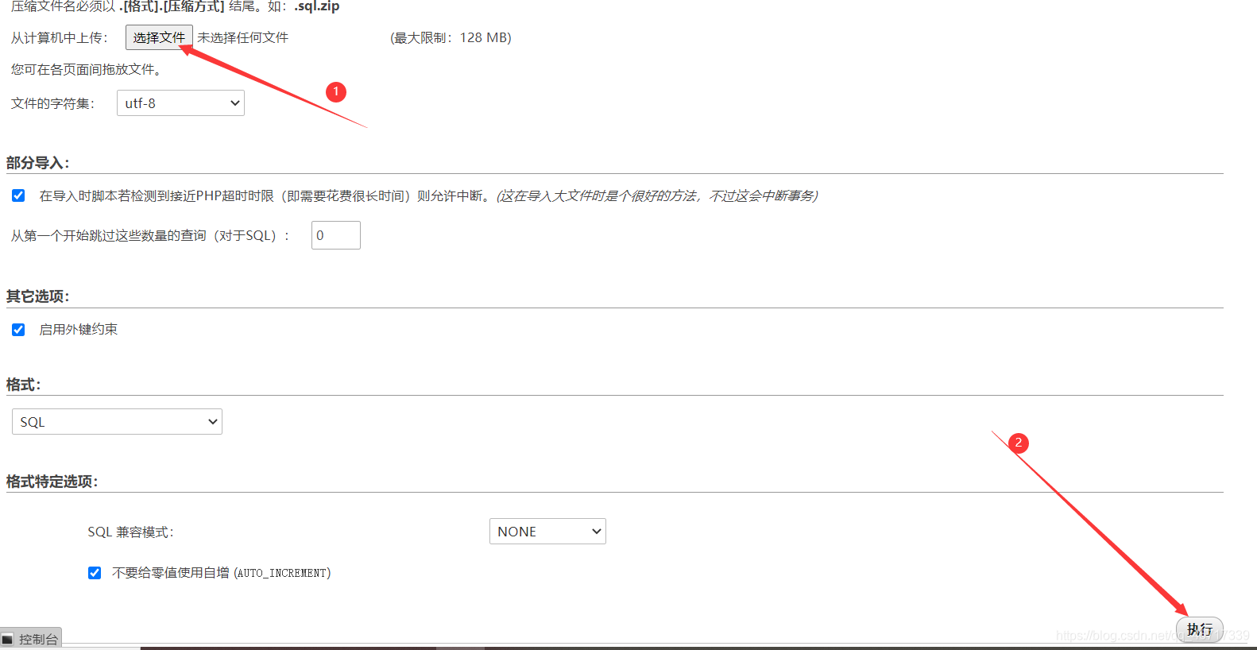The image size is (1257, 650).
Task: Click the 从计算机中上传 label
Action: click(60, 37)
